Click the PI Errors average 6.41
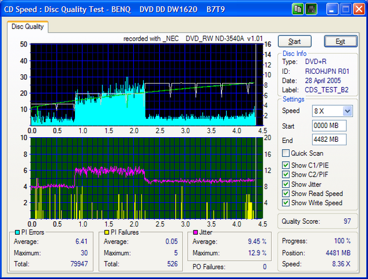 [81, 241]
